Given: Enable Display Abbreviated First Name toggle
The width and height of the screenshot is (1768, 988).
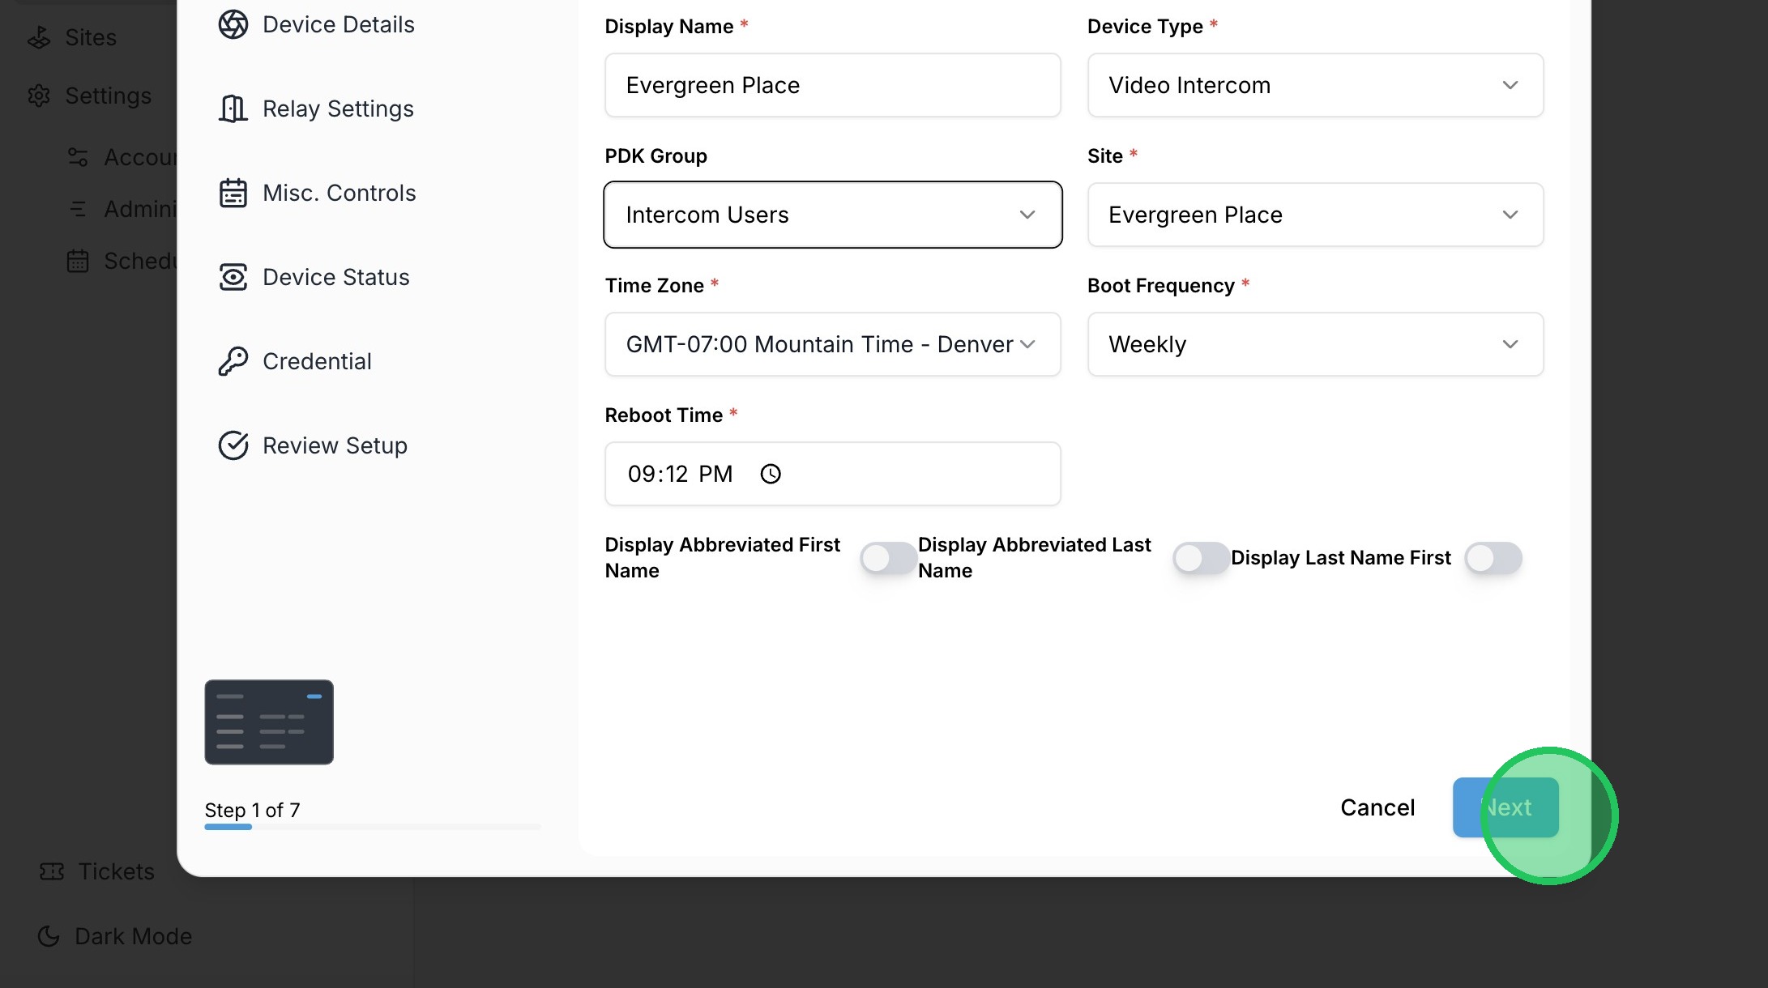Looking at the screenshot, I should click(888, 558).
